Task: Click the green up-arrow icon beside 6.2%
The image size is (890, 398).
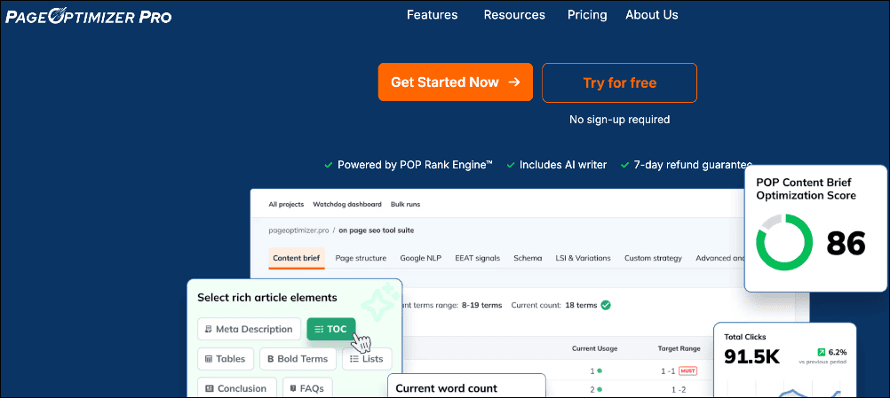Action: [x=822, y=352]
